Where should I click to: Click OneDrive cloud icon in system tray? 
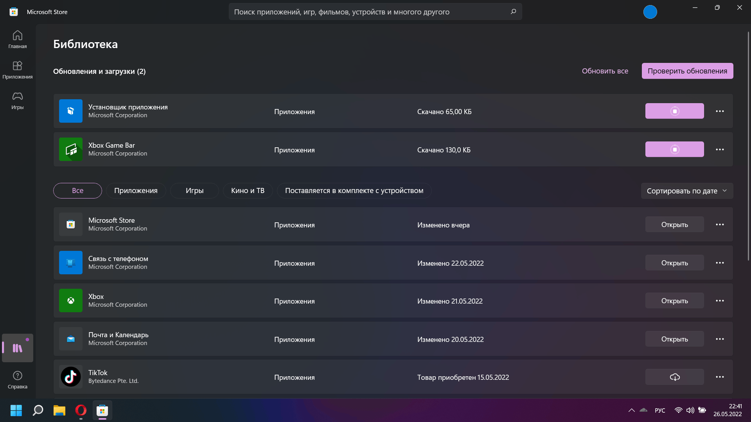tap(643, 410)
